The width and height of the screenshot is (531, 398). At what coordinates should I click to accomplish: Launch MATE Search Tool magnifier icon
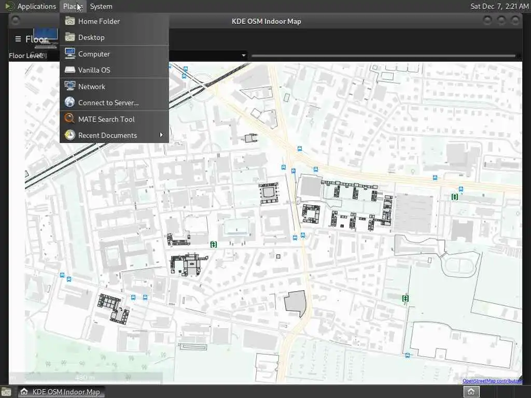click(70, 119)
